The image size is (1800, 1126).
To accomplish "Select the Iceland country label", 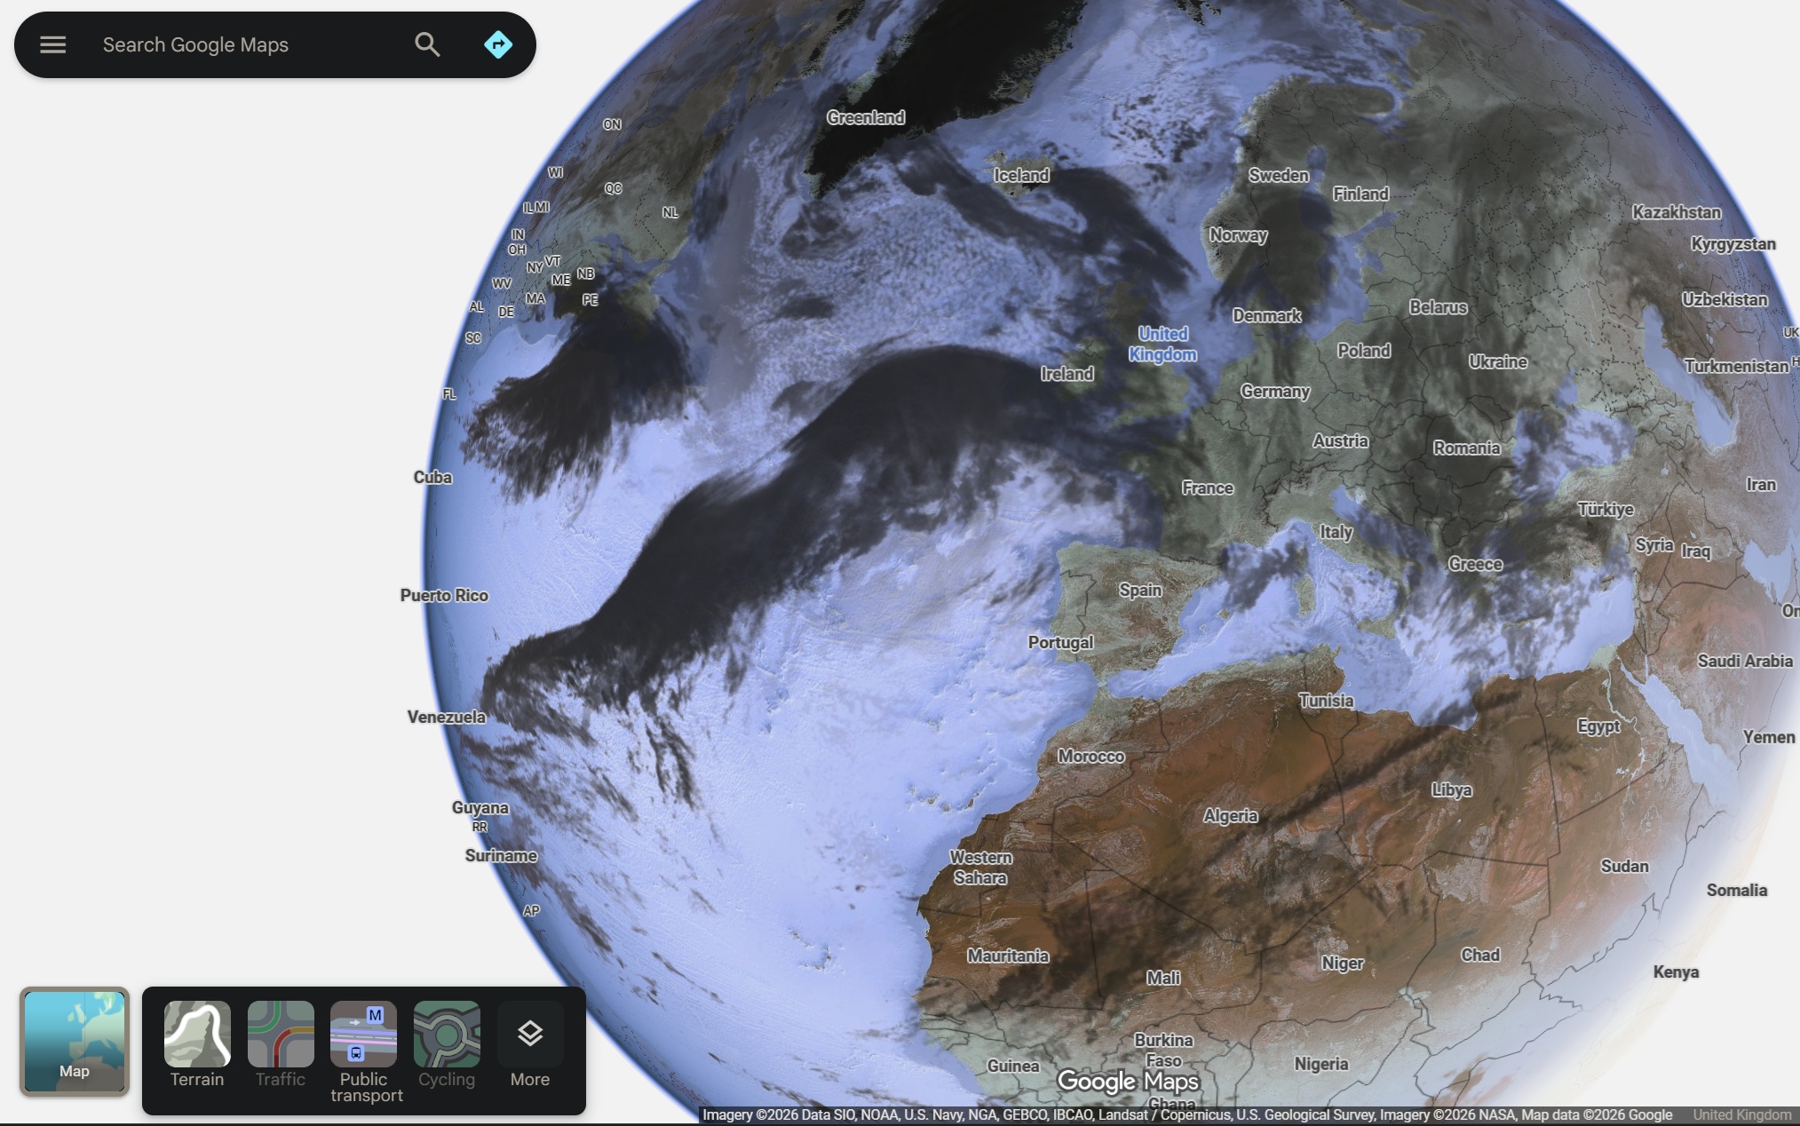I will point(1020,175).
